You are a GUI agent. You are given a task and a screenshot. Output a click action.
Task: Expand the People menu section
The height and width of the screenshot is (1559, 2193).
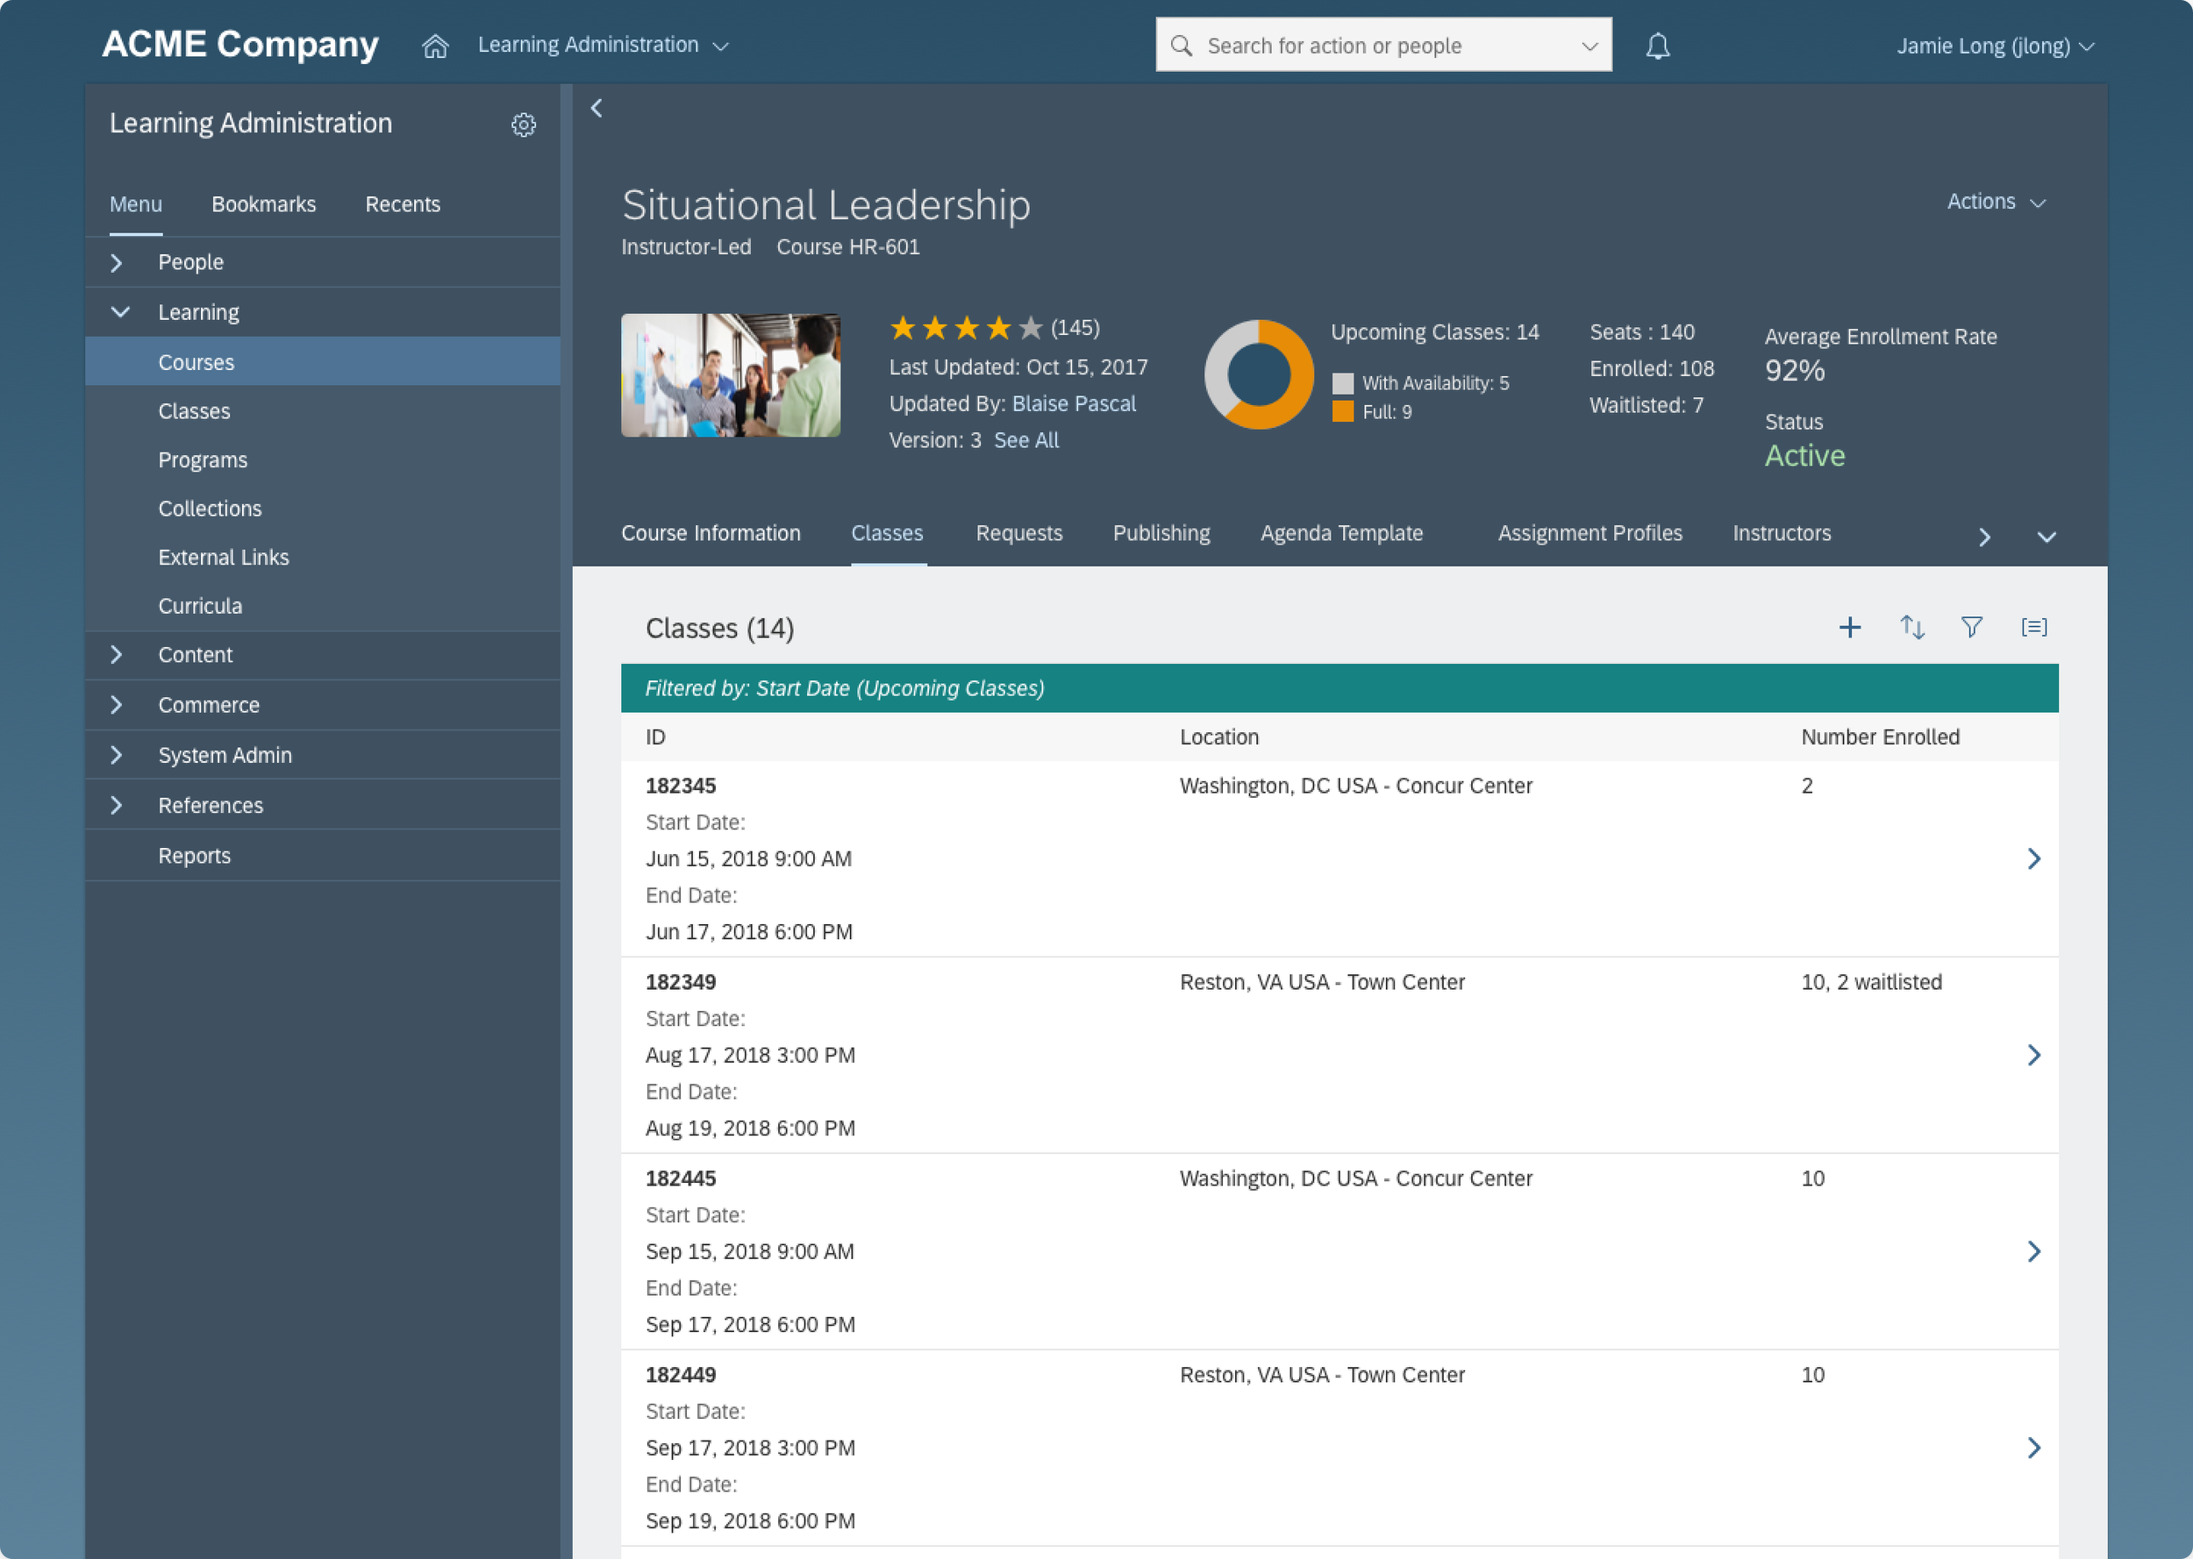point(118,262)
